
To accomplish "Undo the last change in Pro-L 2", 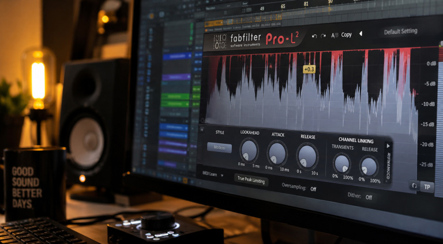I will pyautogui.click(x=314, y=36).
